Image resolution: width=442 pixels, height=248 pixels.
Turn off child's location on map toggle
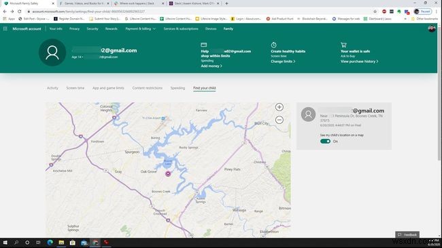pos(325,141)
